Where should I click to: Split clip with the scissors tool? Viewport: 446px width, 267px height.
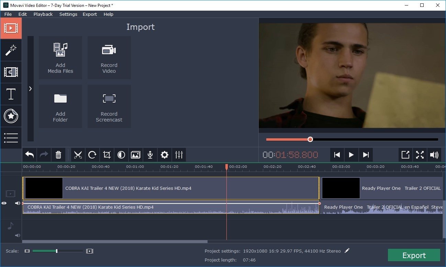click(78, 155)
